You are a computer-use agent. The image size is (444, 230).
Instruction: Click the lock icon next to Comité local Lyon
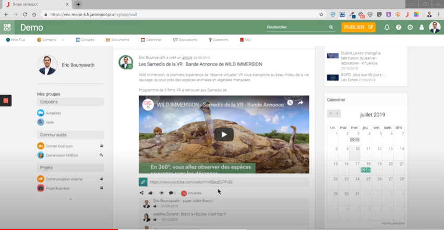[x=101, y=146]
